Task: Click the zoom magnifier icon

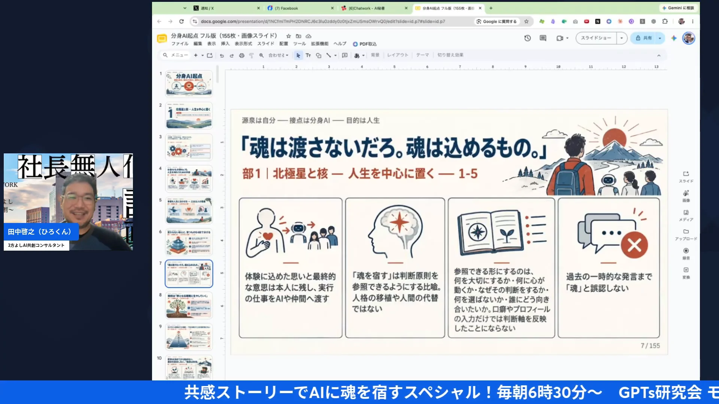Action: point(261,55)
